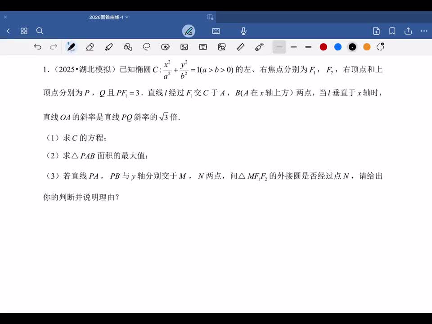Viewport: 432px width, 324px height.
Task: Open the page thumbnails grid view
Action: (x=24, y=31)
